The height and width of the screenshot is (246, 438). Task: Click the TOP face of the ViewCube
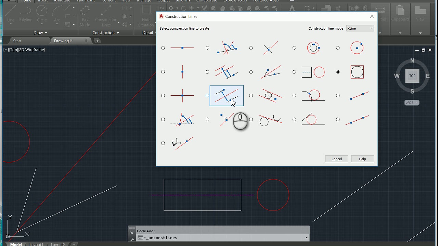tap(412, 76)
